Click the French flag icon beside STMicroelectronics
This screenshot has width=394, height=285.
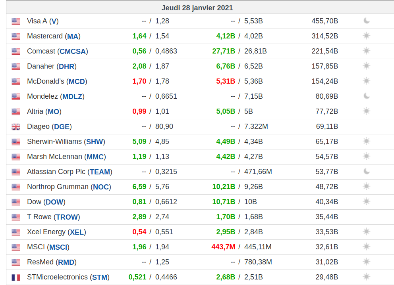coord(16,277)
